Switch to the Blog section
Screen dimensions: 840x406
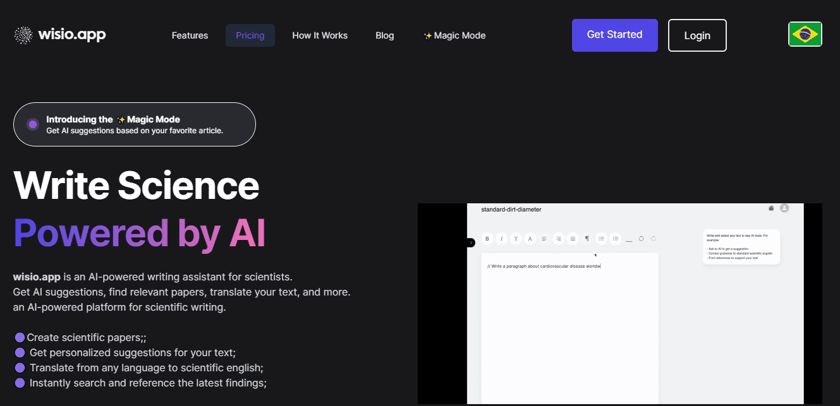tap(384, 35)
